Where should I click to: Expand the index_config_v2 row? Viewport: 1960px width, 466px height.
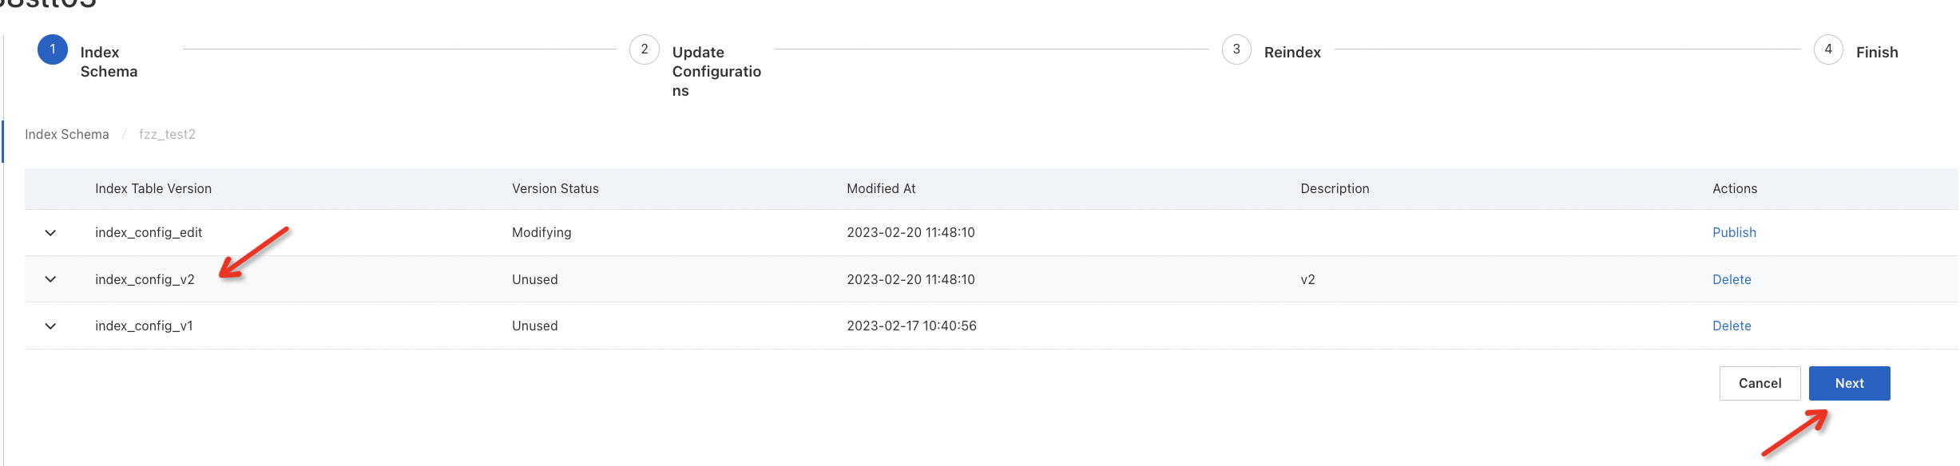coord(50,279)
